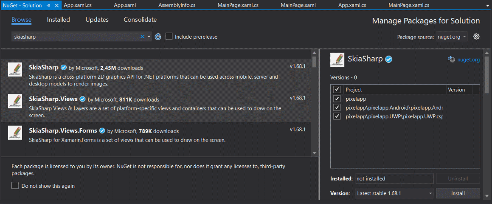
Task: Switch to the Updates tab
Action: click(97, 20)
